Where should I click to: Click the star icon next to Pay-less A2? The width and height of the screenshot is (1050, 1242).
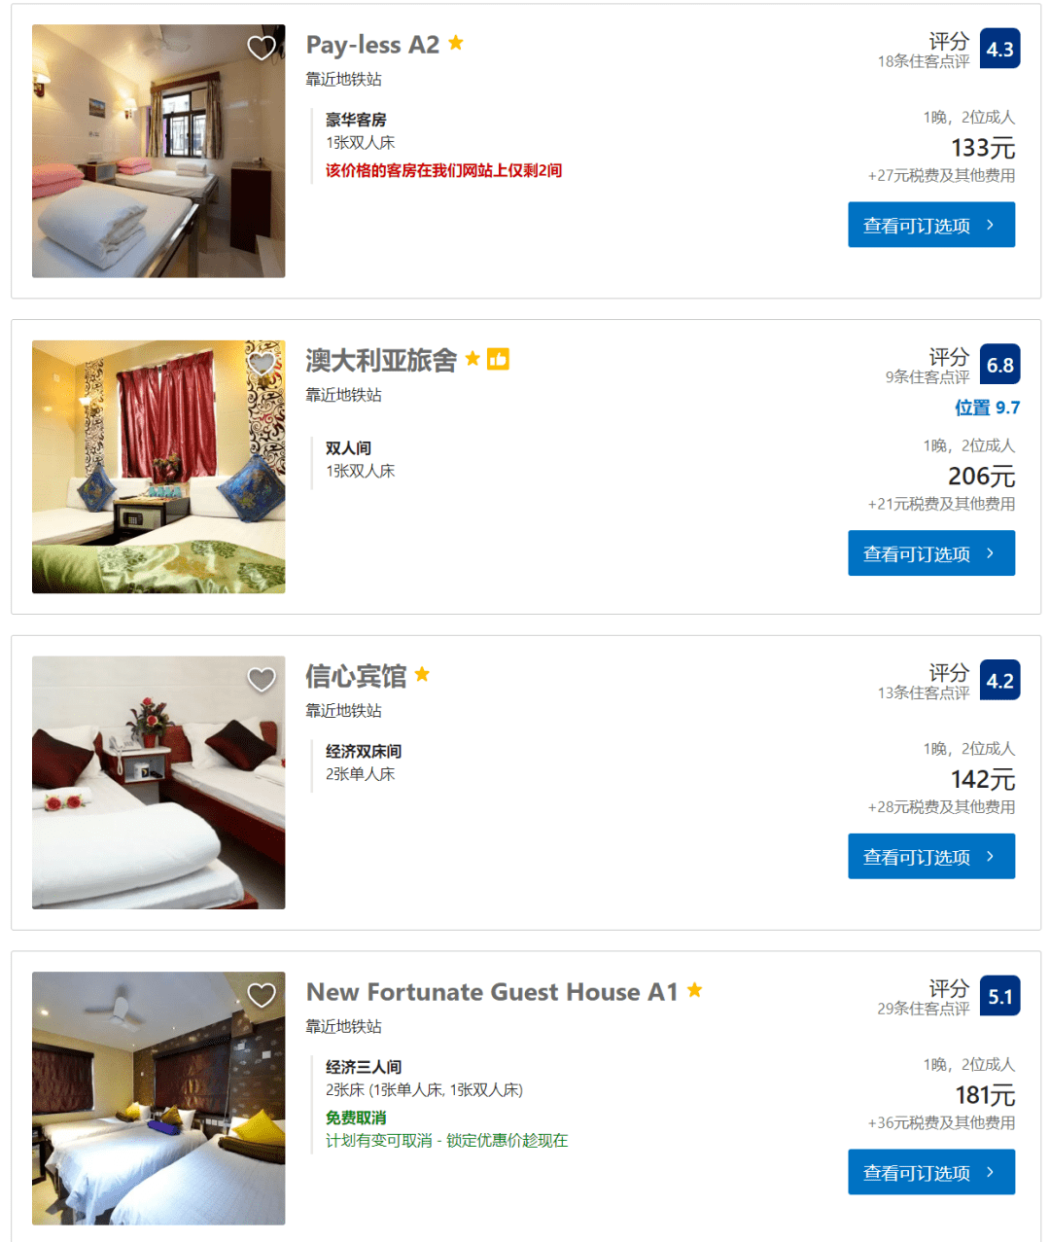[455, 43]
